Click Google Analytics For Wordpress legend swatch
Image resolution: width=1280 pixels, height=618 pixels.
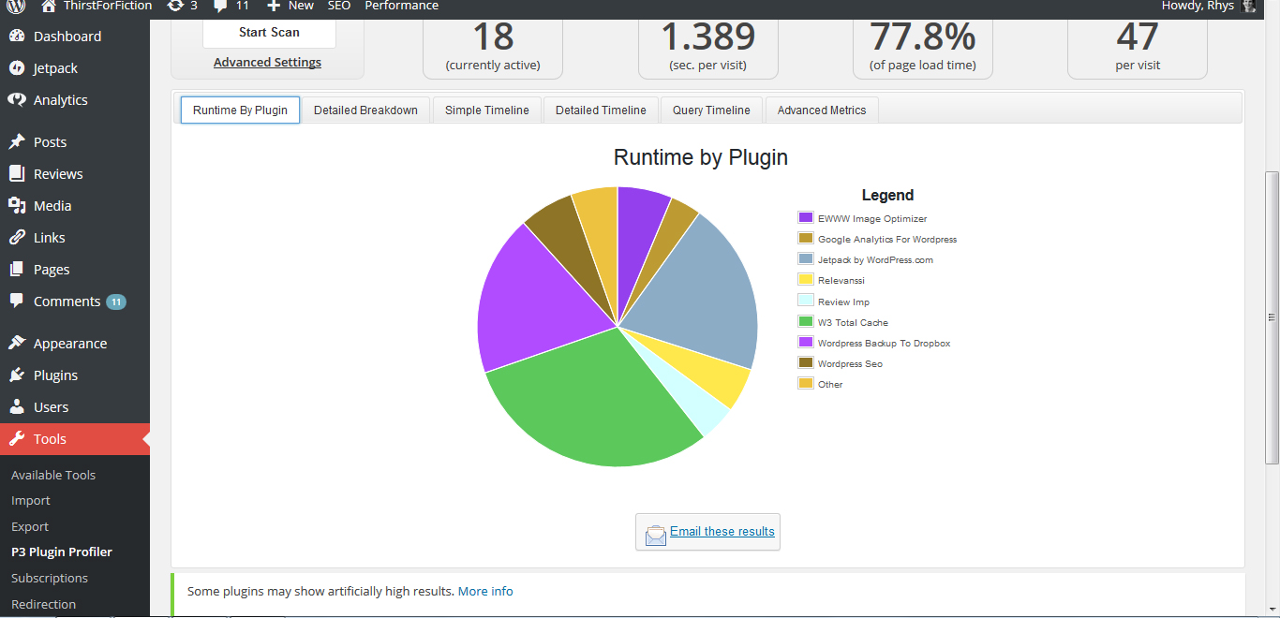806,238
